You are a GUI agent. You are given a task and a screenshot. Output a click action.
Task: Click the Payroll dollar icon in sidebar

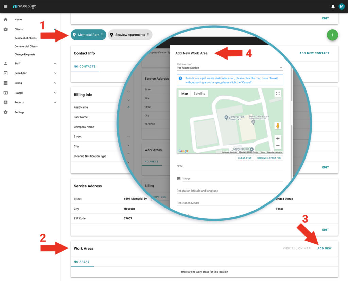[6, 93]
